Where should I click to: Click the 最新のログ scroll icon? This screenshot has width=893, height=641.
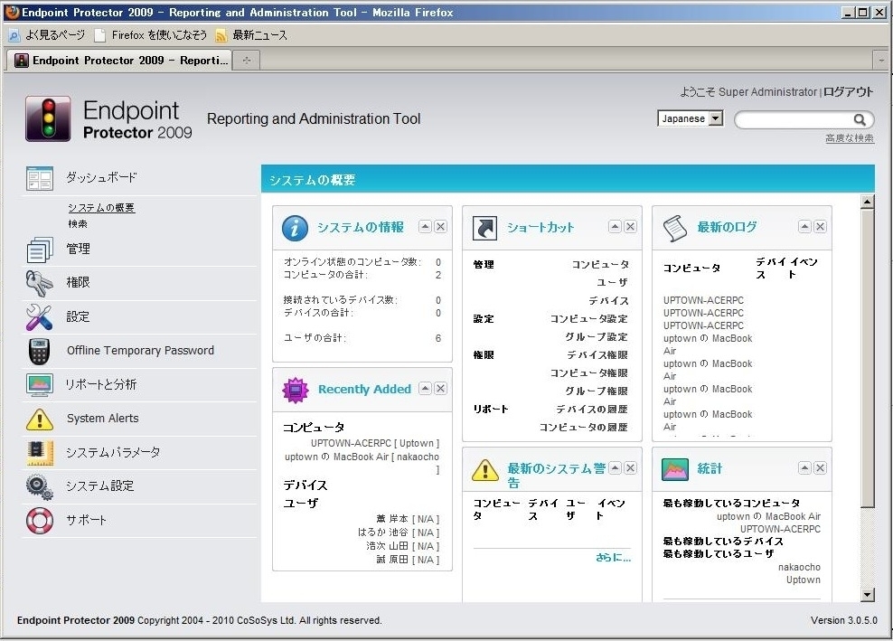click(x=675, y=228)
